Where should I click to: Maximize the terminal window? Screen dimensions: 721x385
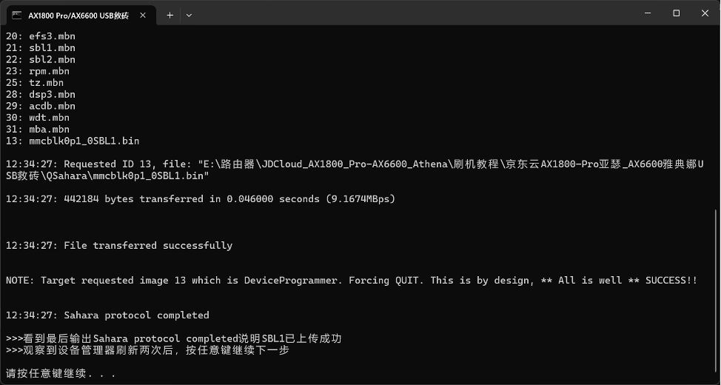coord(676,13)
